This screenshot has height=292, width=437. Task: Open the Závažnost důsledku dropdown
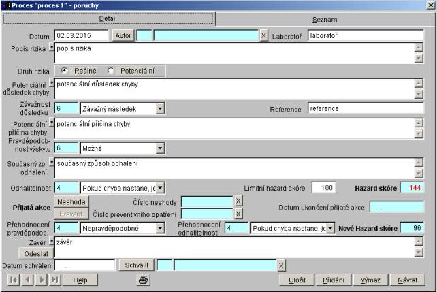pos(160,108)
